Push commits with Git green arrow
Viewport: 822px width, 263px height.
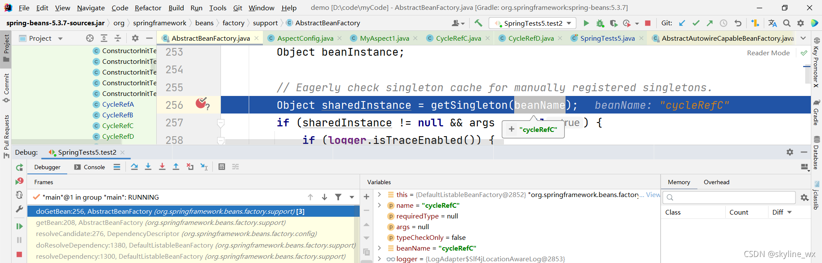[710, 23]
